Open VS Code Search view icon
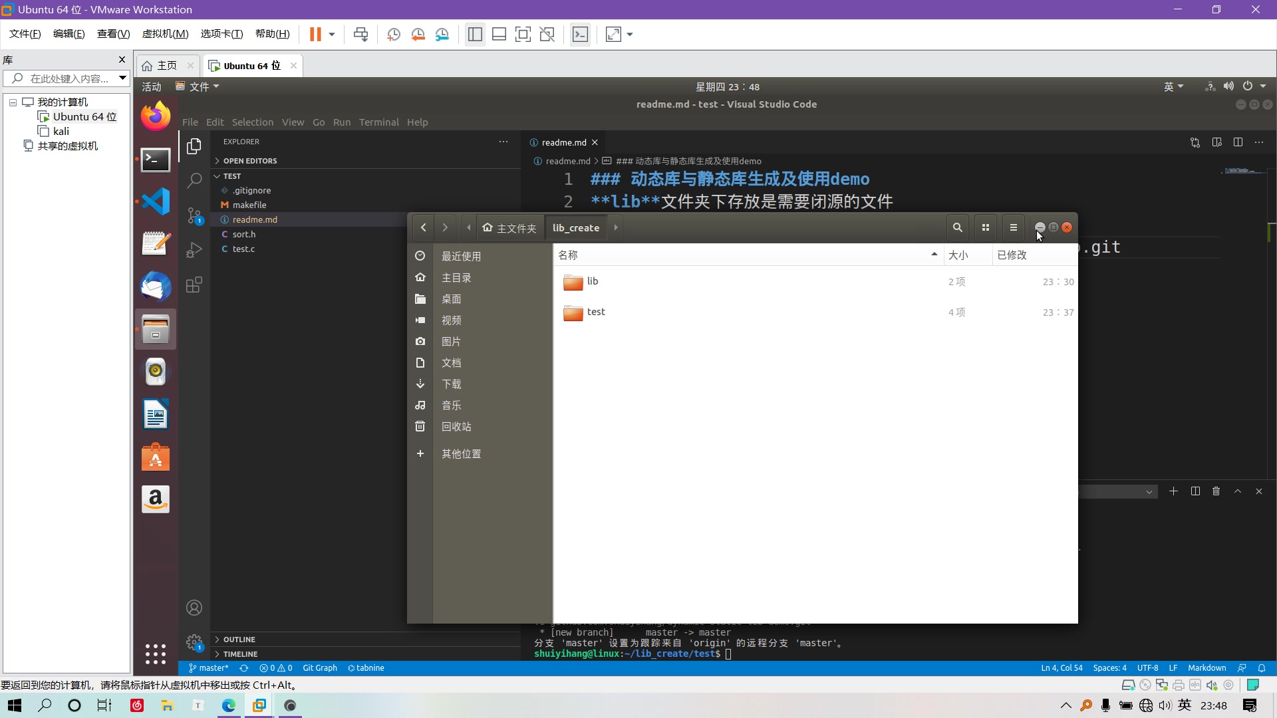Viewport: 1277px width, 718px height. 194,180
